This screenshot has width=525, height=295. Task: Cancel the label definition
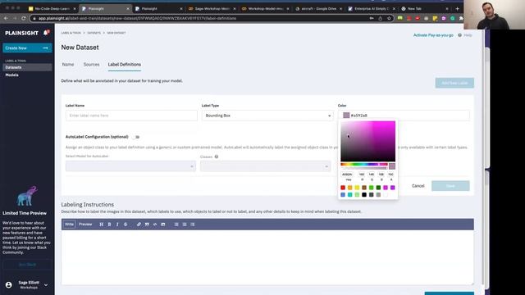(418, 186)
